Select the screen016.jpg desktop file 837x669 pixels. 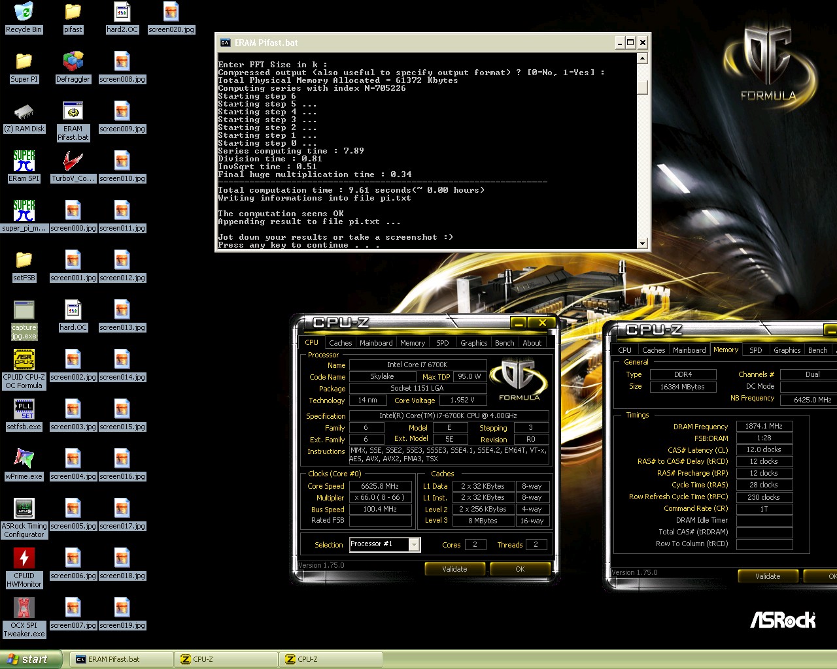122,465
